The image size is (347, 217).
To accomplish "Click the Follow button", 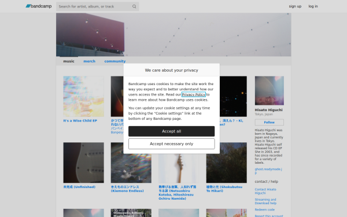I will click(270, 122).
